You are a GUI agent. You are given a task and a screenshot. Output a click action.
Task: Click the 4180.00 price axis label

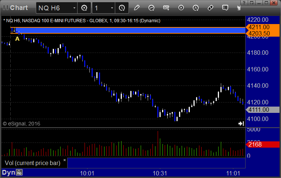[257, 53]
